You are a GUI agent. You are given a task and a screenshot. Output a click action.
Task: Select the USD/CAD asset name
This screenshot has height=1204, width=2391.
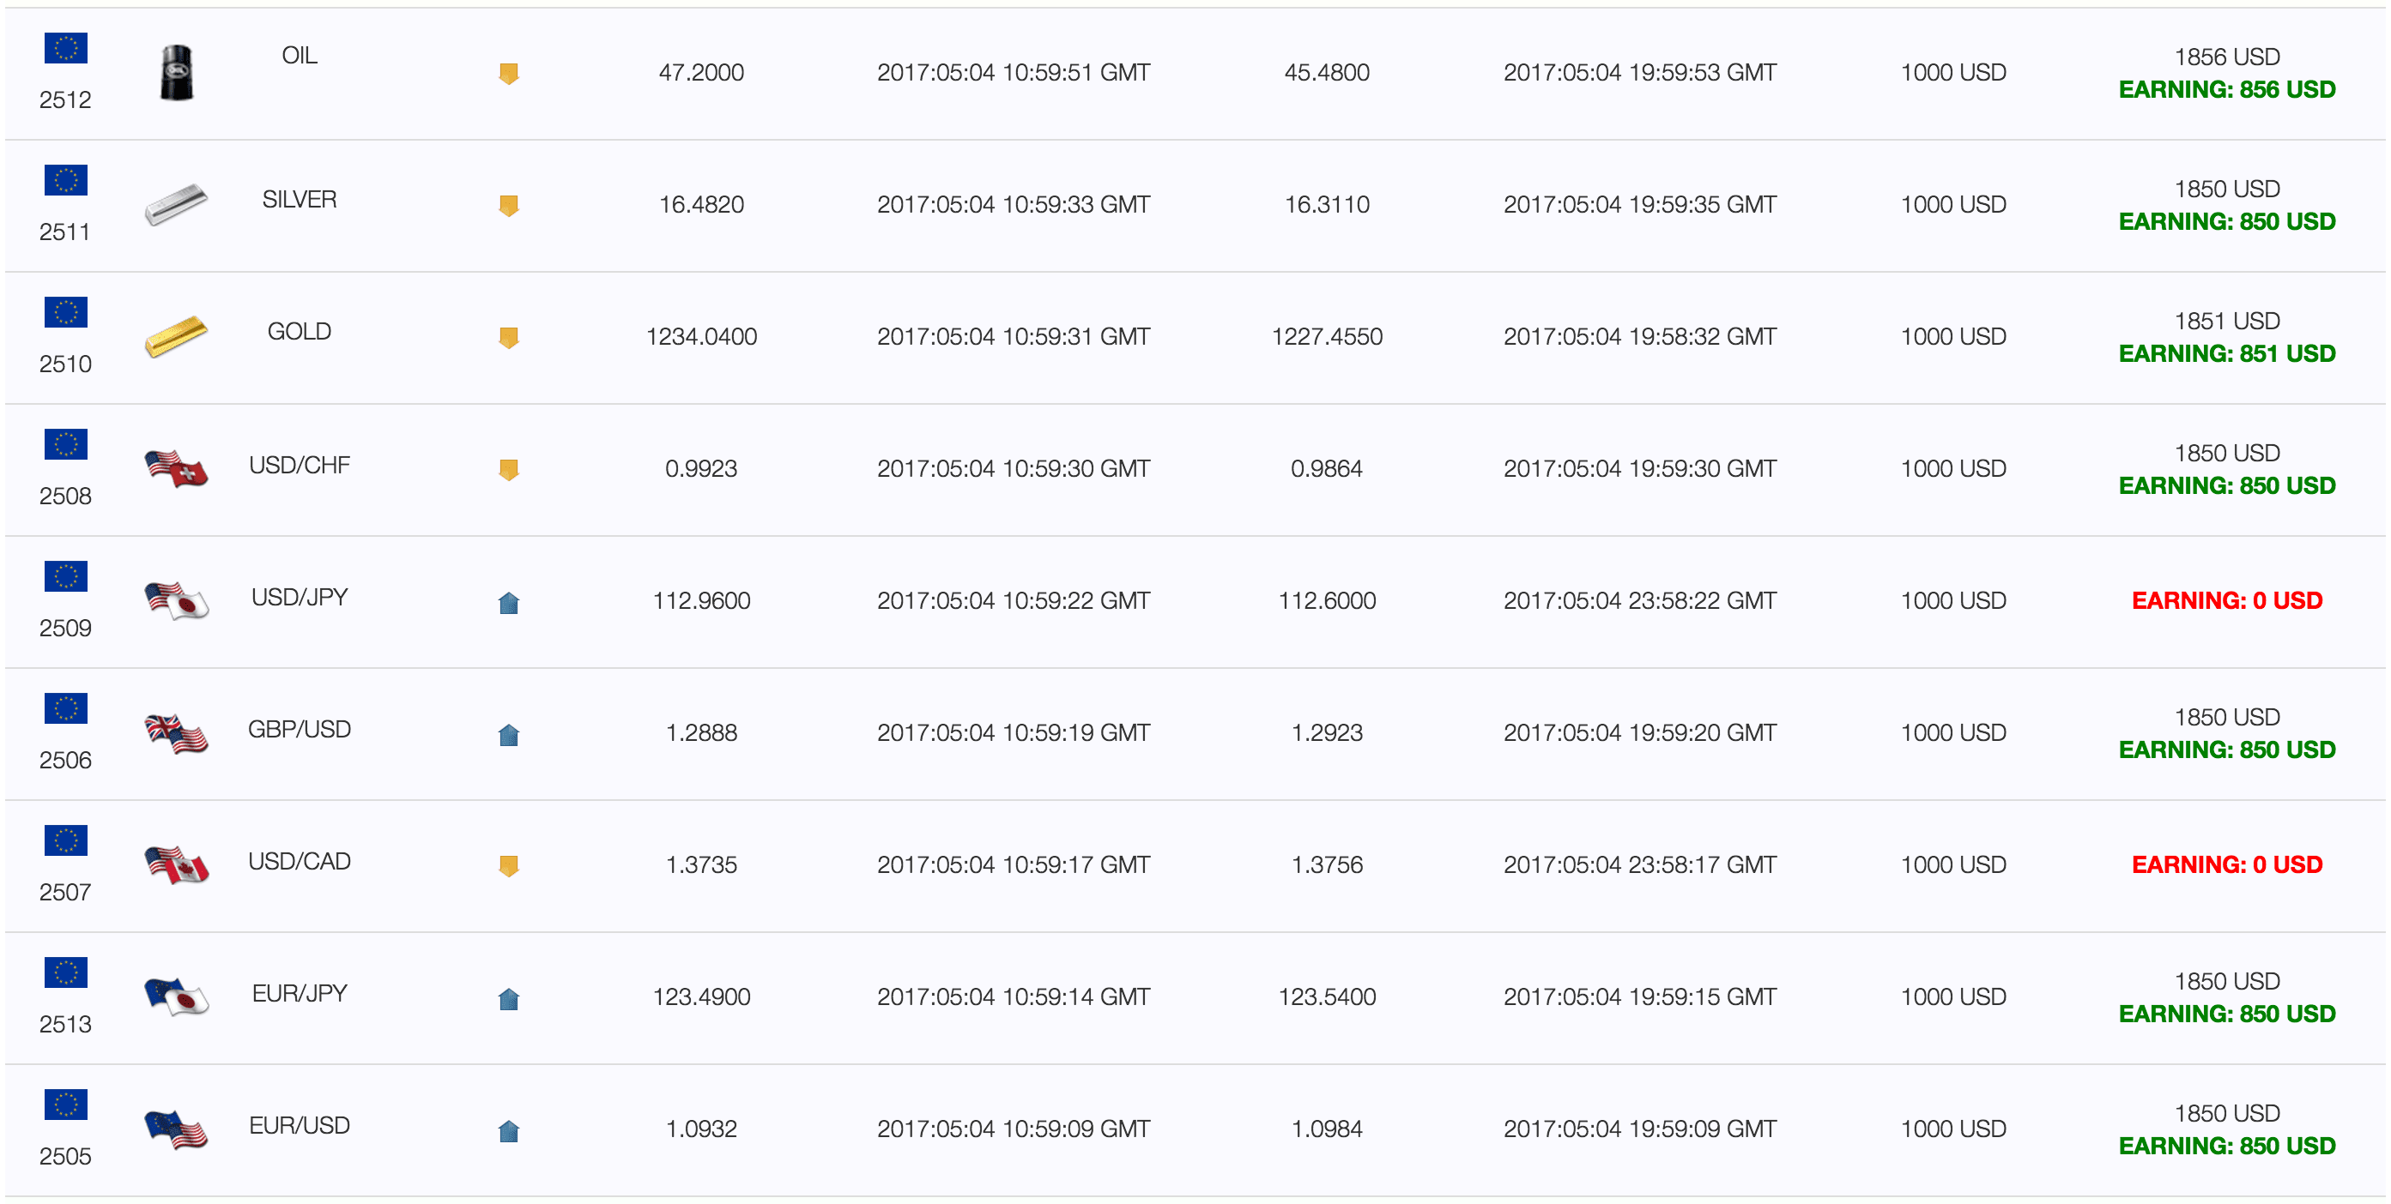tap(299, 861)
